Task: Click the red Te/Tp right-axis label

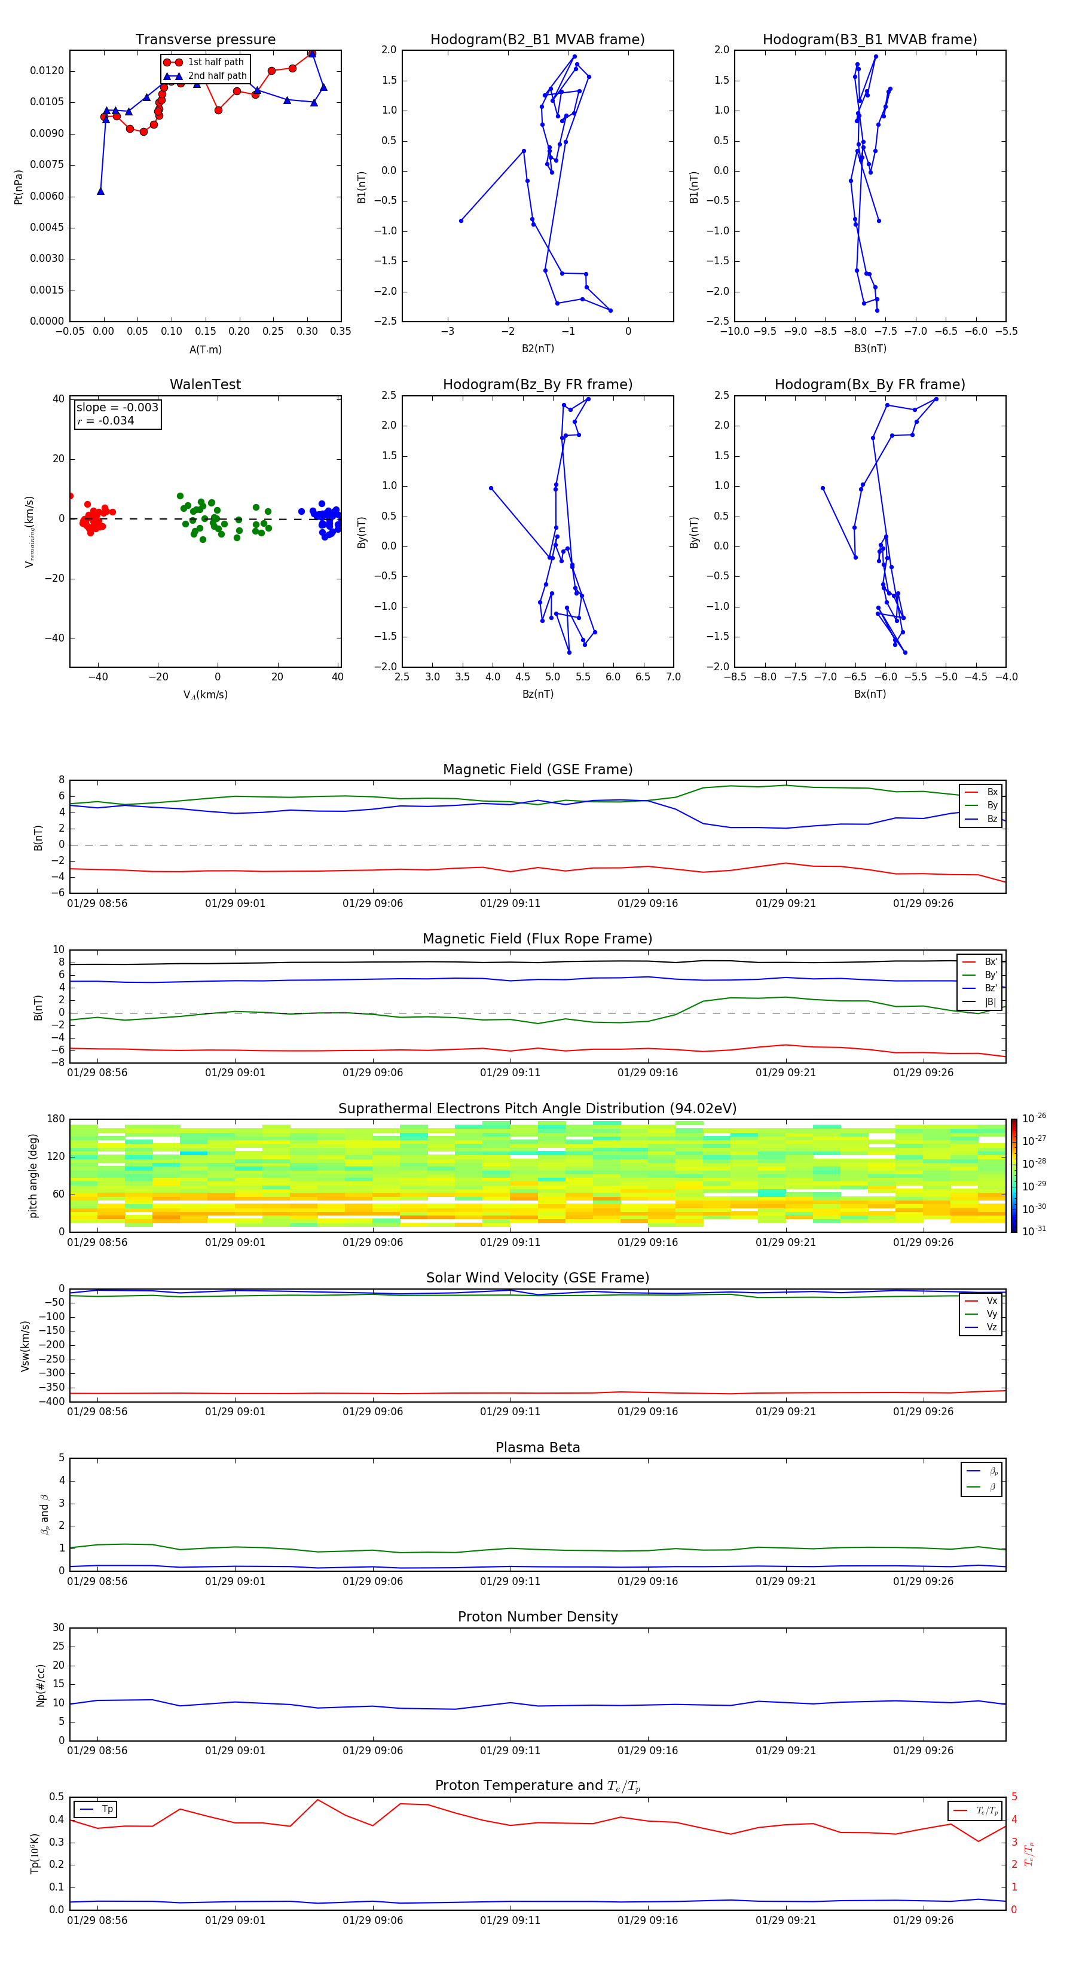Action: pos(1029,1853)
